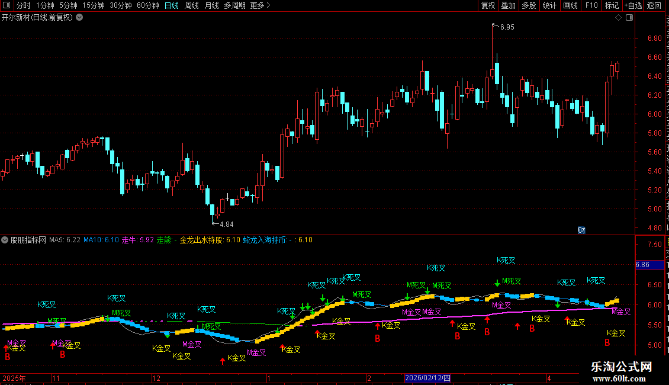Open the 多周期 multi-period view
The width and height of the screenshot is (669, 385).
coord(234,5)
